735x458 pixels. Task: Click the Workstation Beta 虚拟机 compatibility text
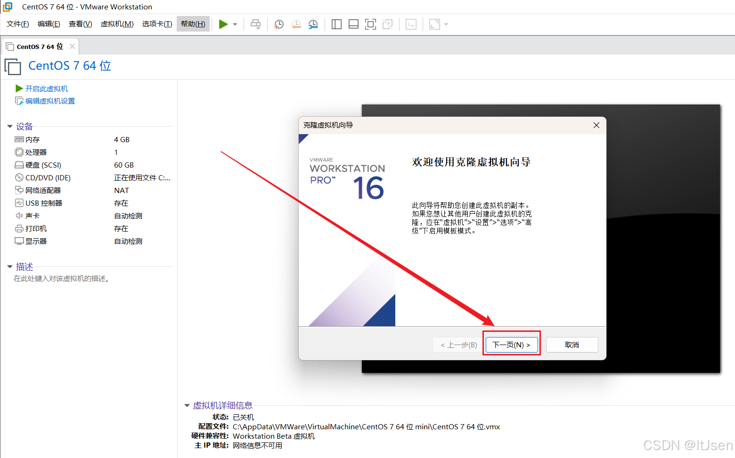coord(274,436)
